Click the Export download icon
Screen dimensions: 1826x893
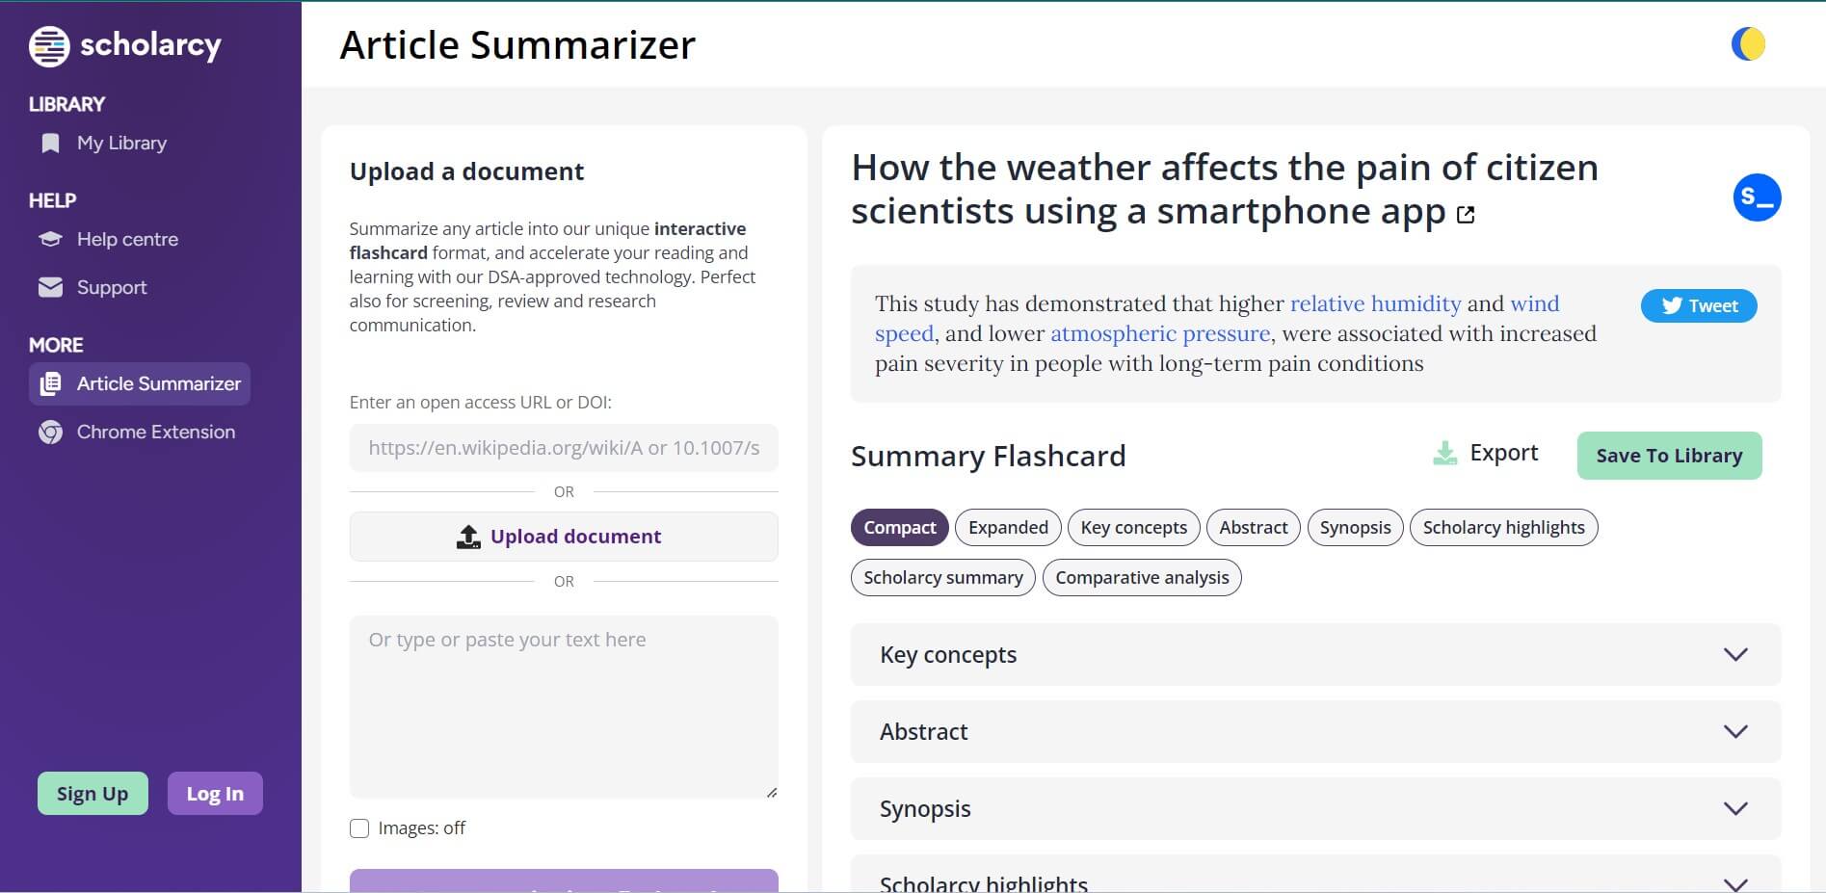1444,453
